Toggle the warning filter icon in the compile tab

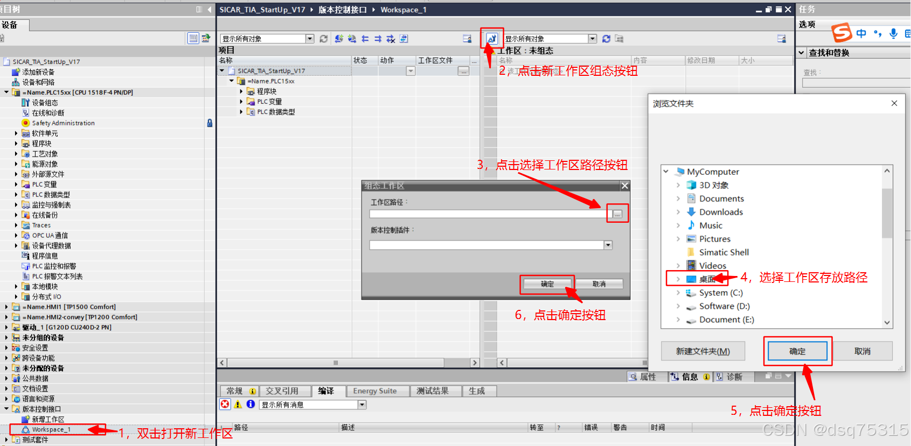(238, 404)
